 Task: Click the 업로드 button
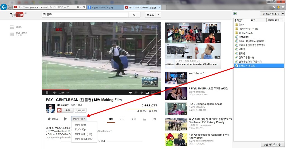[151, 15]
